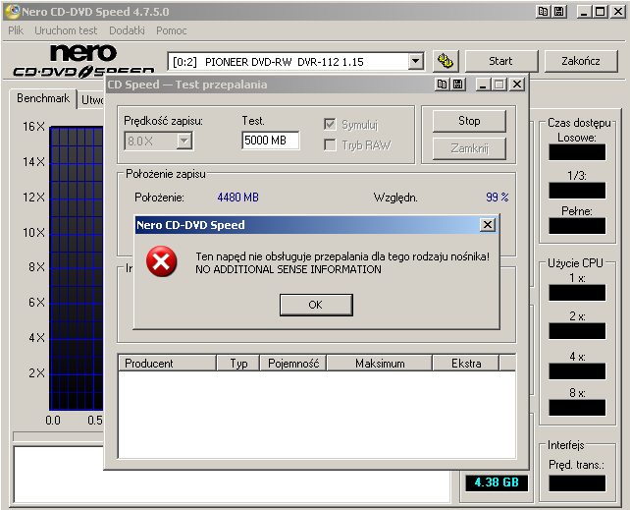
Task: Expand the Prędkość zapisu 8.0X dropdown
Action: (x=184, y=141)
